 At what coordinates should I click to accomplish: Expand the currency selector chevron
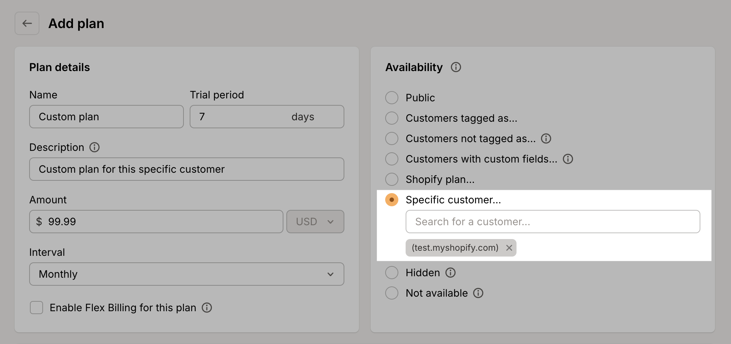click(x=330, y=222)
